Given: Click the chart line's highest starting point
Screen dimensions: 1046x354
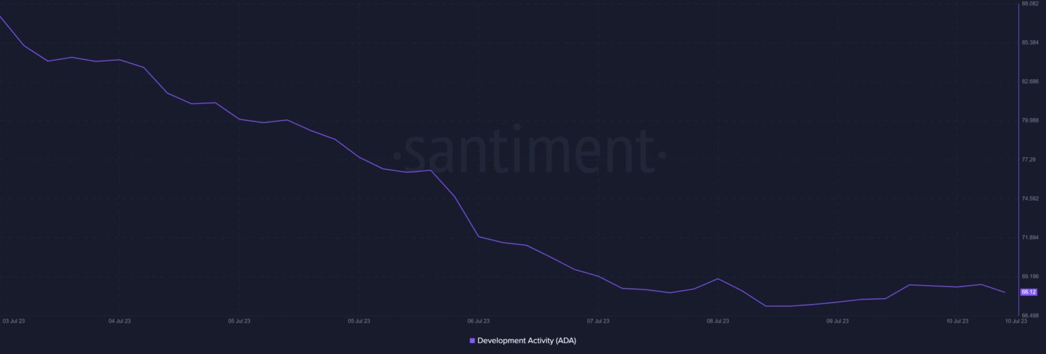Looking at the screenshot, I should (x=1, y=16).
